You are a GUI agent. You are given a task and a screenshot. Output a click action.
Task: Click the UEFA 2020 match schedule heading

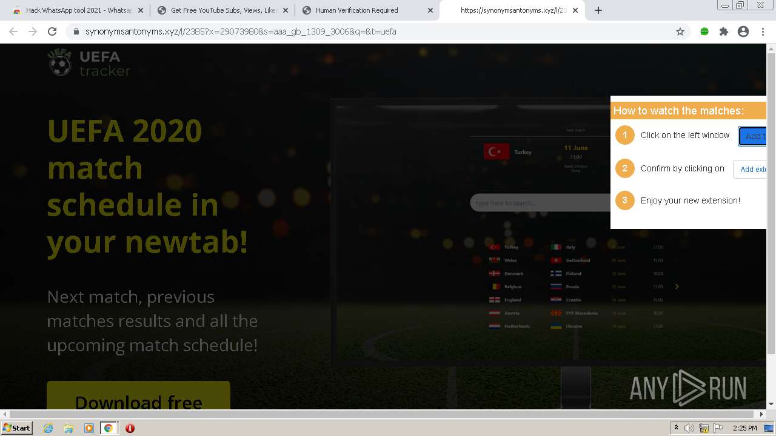coord(148,186)
